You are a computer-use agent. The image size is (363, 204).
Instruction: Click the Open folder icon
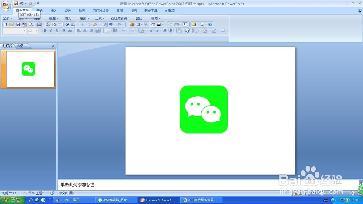coord(11,24)
